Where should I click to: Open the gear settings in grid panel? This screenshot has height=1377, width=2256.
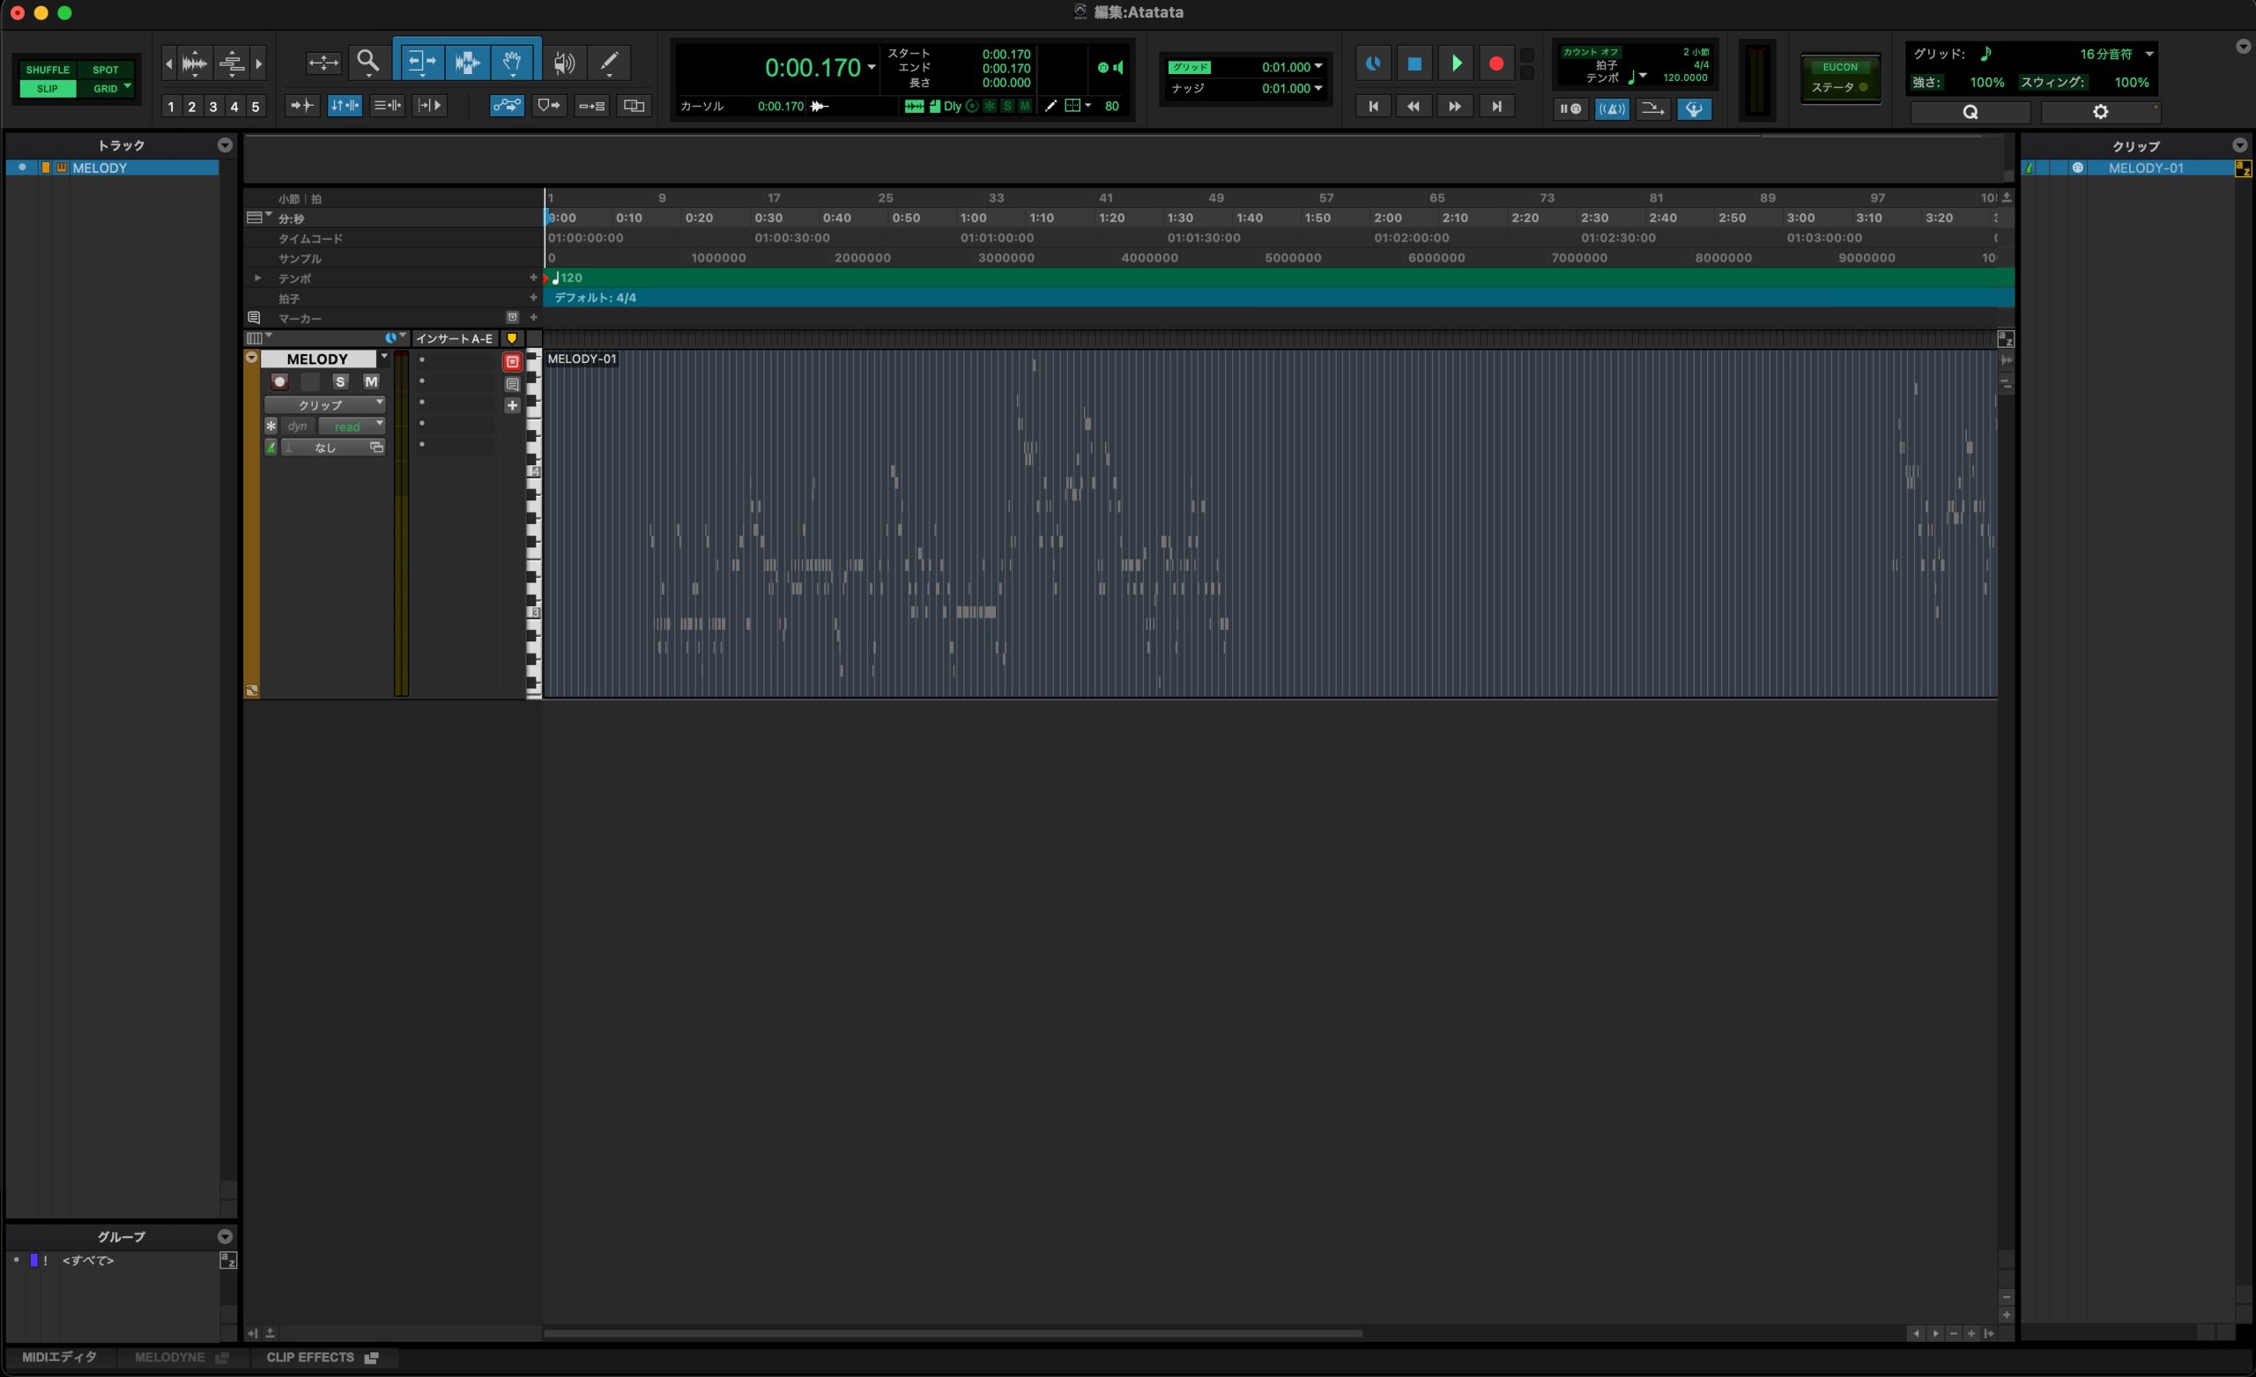[x=2100, y=112]
